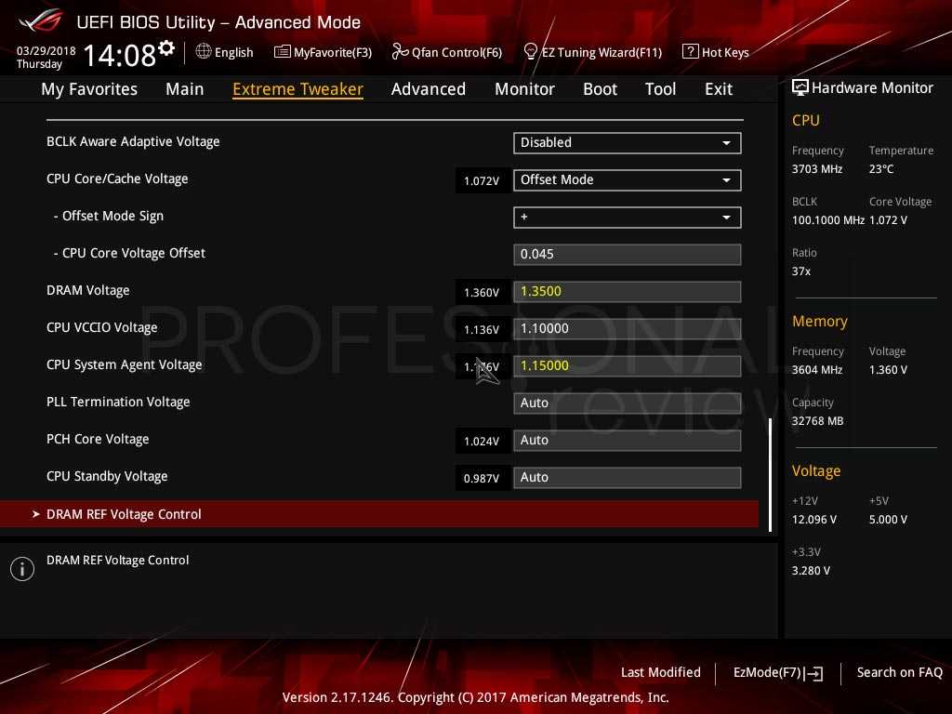
Task: Click the EZ Tuning Wizard bulb icon
Action: click(x=530, y=52)
